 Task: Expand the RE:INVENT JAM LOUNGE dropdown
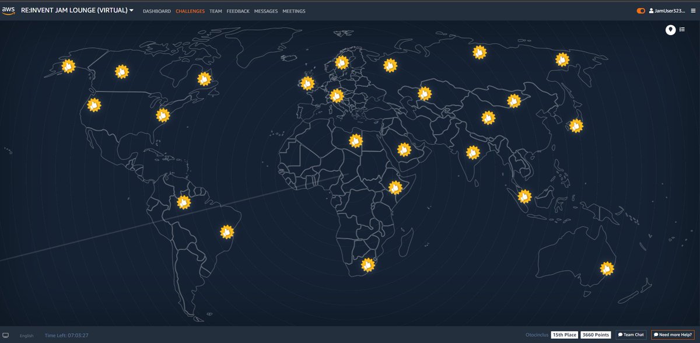pyautogui.click(x=132, y=10)
